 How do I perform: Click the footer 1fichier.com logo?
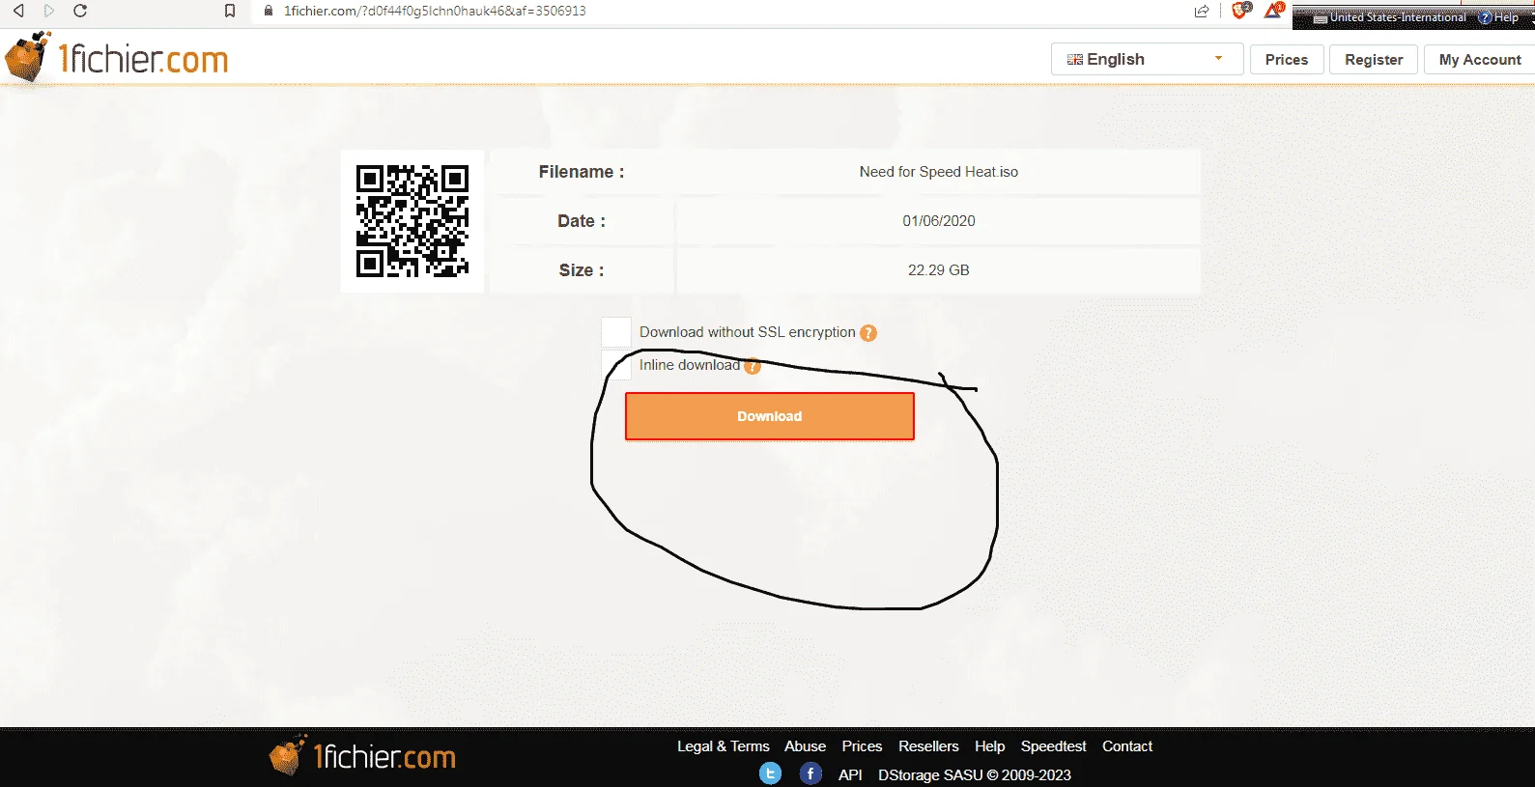pyautogui.click(x=362, y=756)
